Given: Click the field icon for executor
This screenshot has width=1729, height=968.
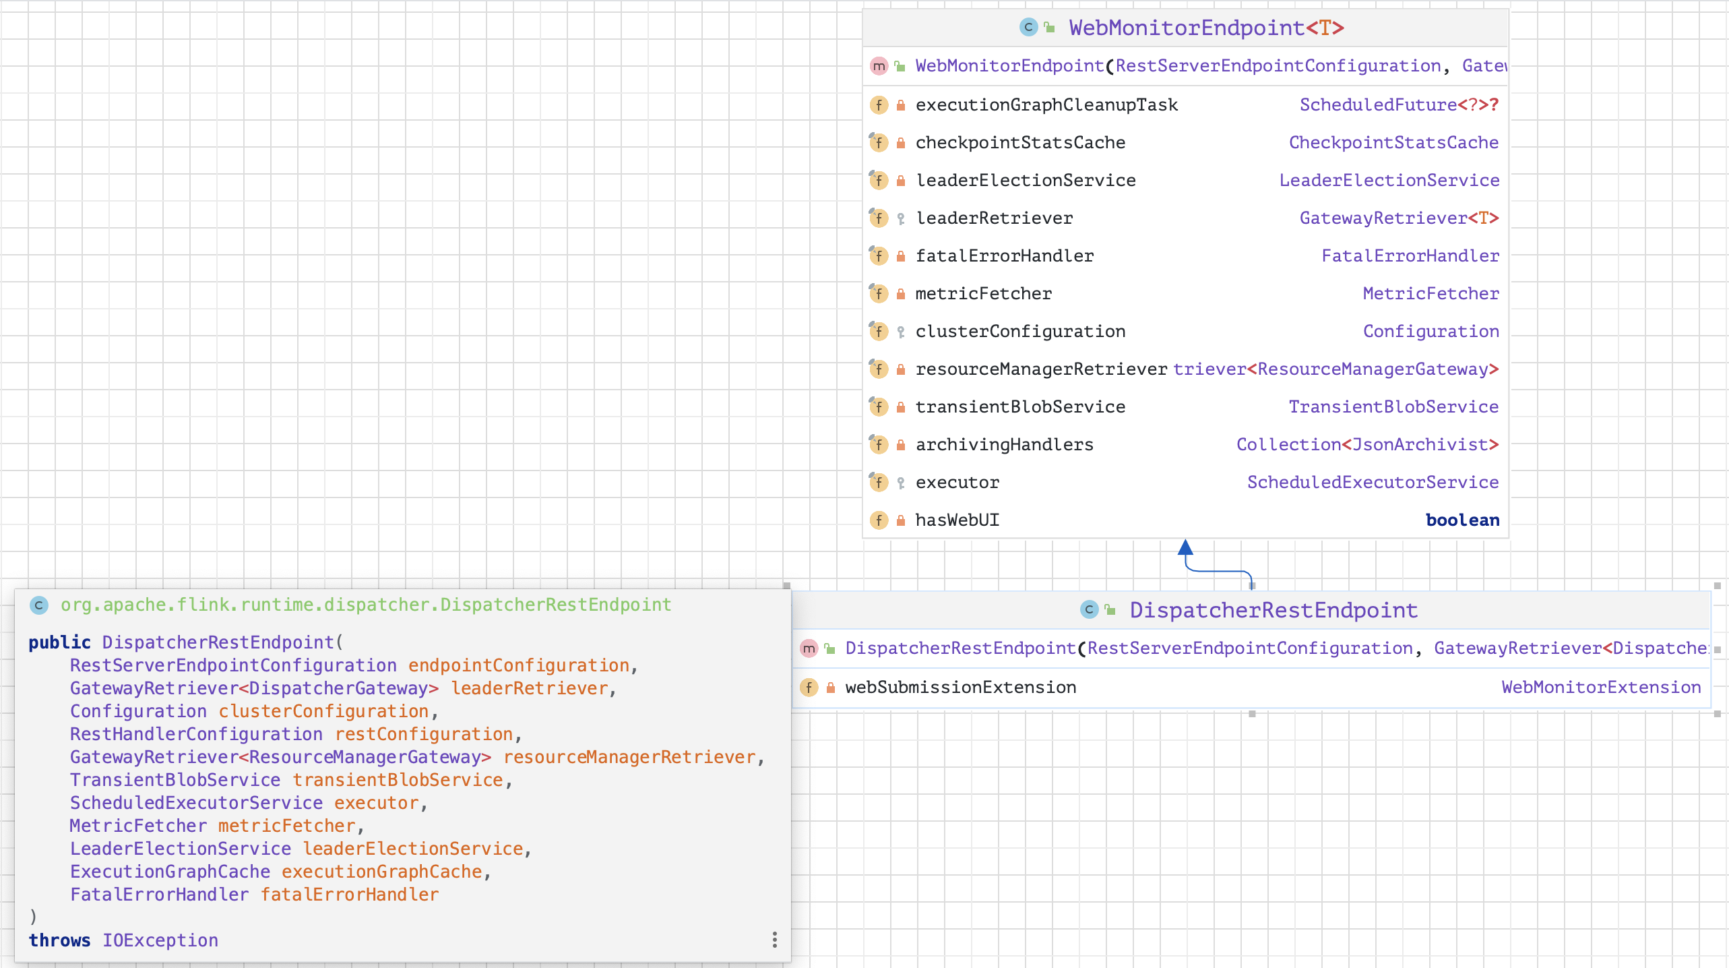Looking at the screenshot, I should pyautogui.click(x=879, y=483).
